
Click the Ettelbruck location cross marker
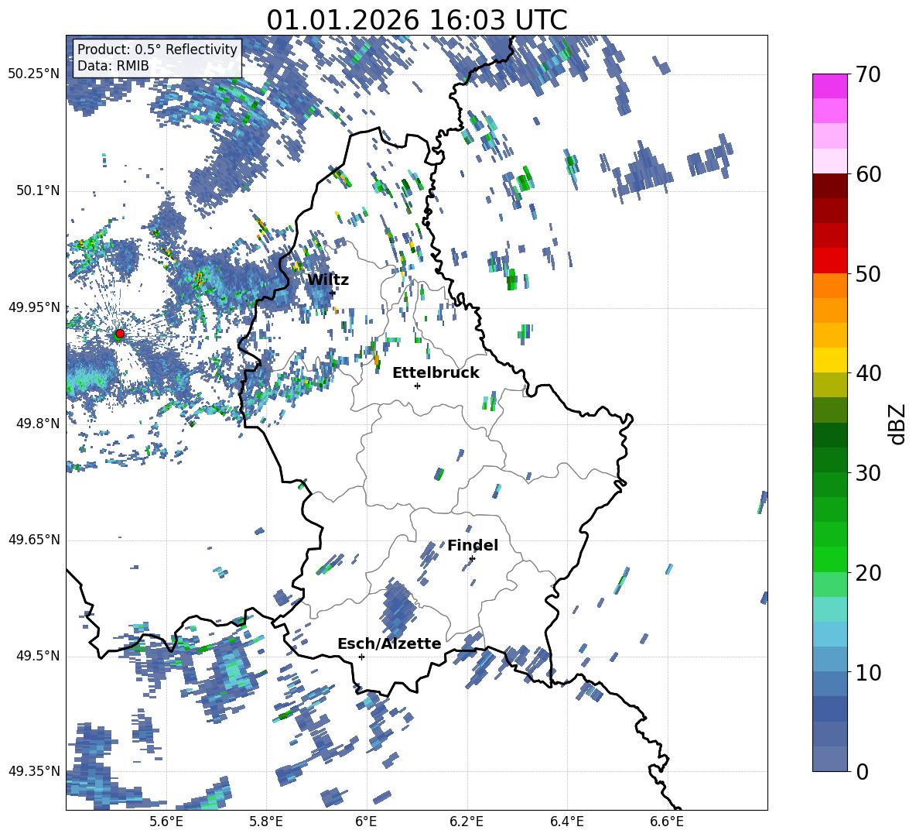[x=417, y=386]
